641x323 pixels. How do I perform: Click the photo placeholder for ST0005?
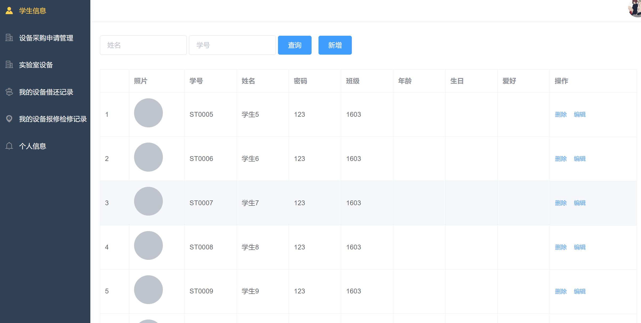(x=148, y=113)
